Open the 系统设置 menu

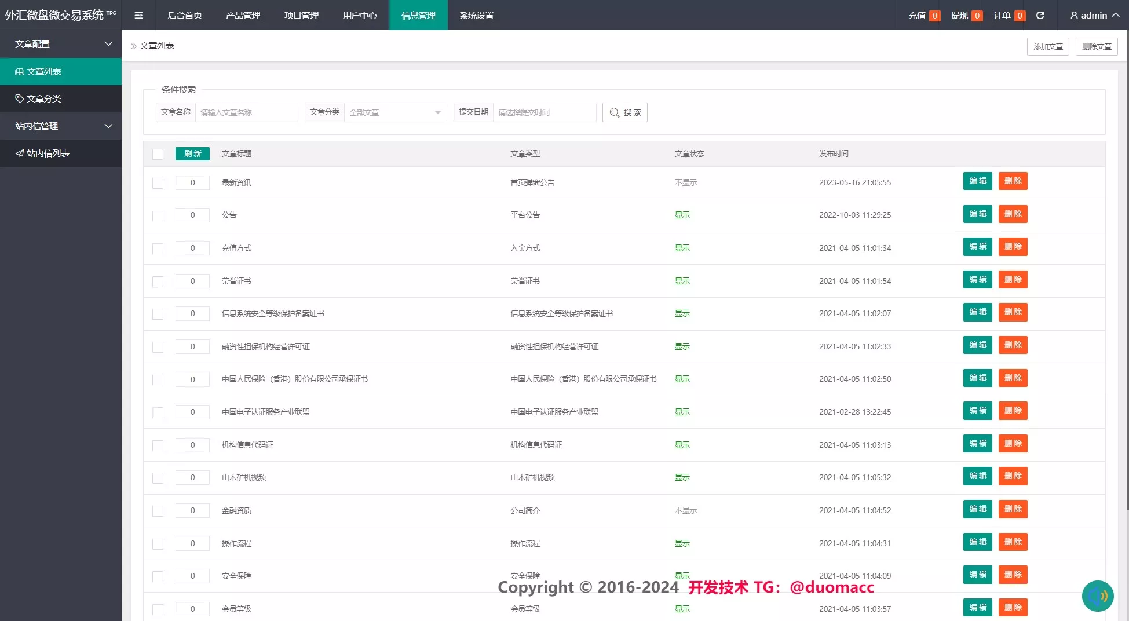tap(476, 15)
